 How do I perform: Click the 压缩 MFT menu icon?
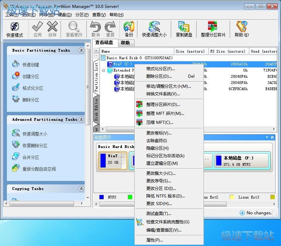(139, 122)
